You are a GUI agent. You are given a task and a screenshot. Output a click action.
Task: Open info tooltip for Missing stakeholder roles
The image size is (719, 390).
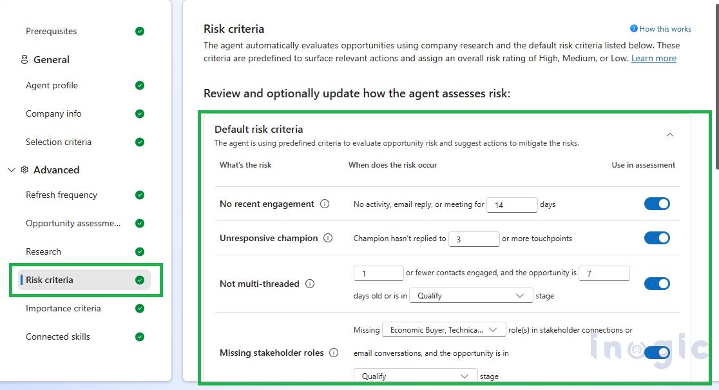[x=334, y=353]
